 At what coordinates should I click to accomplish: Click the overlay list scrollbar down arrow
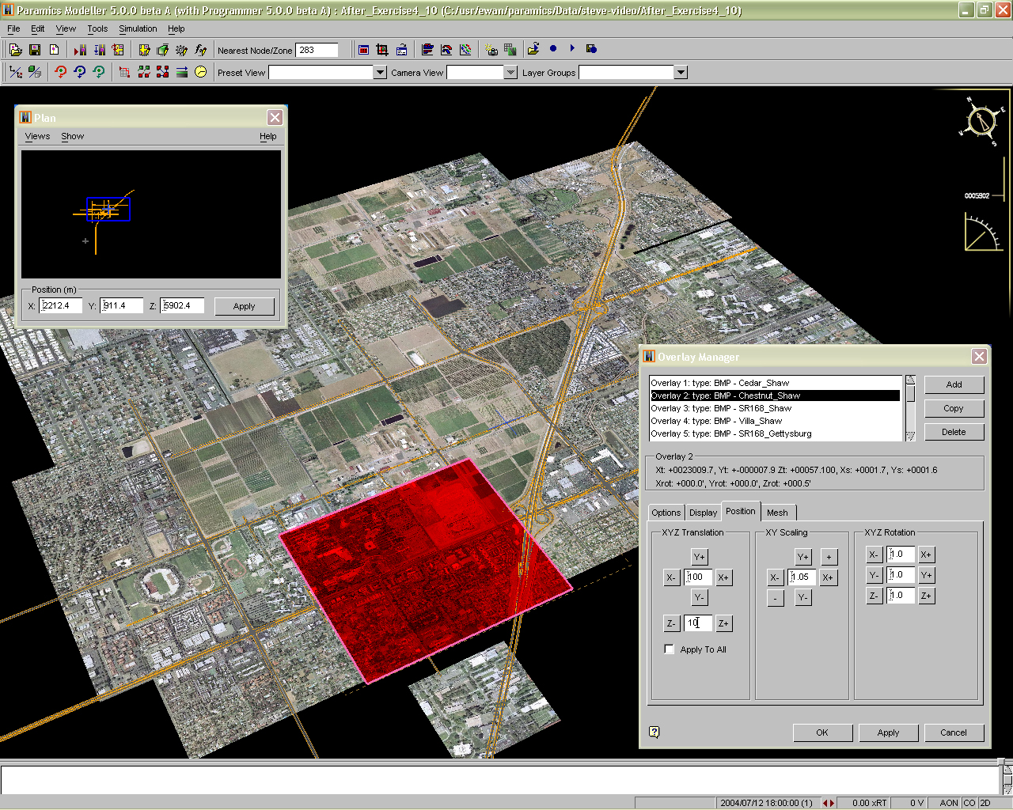point(910,436)
